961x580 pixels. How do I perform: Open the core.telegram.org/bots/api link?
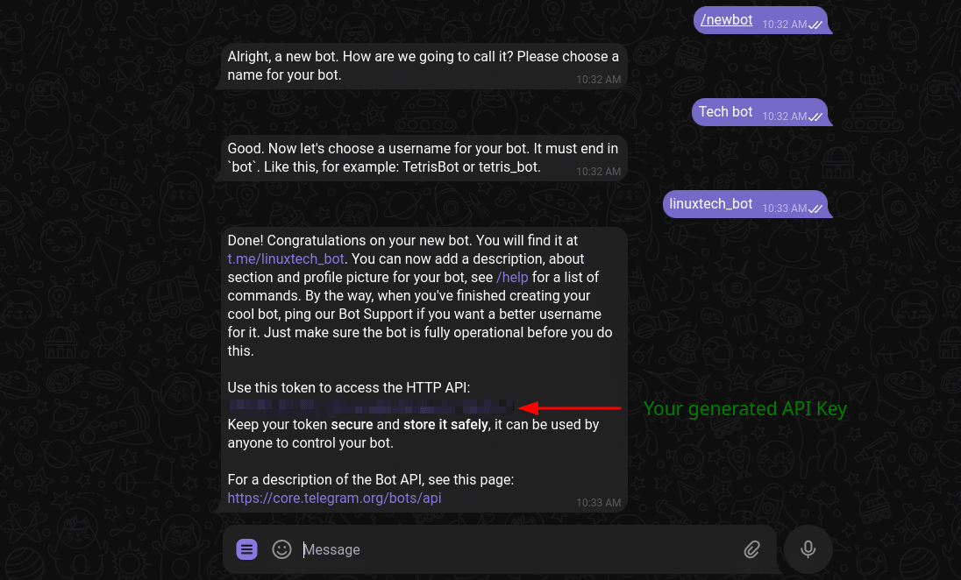334,498
